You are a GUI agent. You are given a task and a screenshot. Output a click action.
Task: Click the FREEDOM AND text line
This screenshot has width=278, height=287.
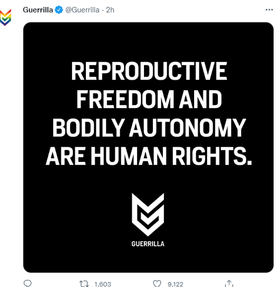(149, 99)
